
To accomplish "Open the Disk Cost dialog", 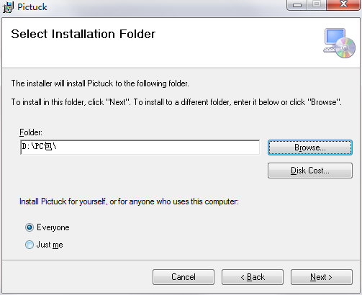I will click(310, 171).
